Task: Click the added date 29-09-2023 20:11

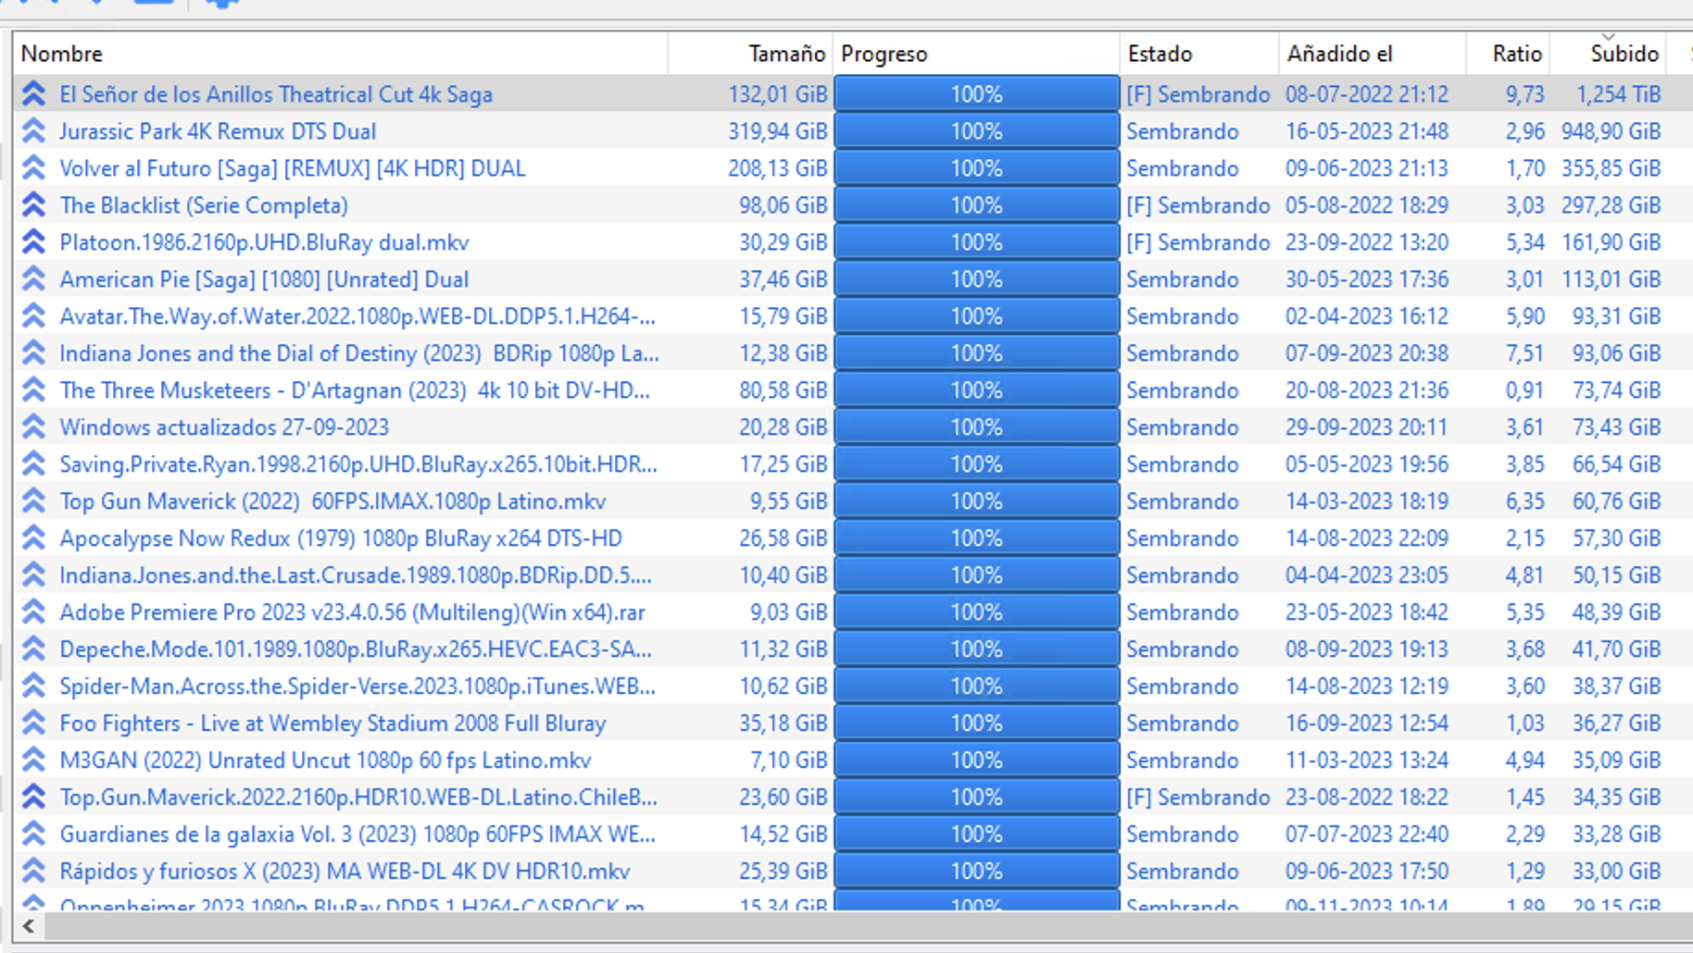Action: pos(1367,427)
